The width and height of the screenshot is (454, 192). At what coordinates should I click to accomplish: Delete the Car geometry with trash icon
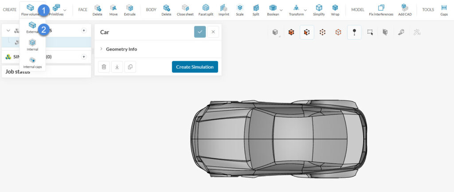(x=104, y=67)
